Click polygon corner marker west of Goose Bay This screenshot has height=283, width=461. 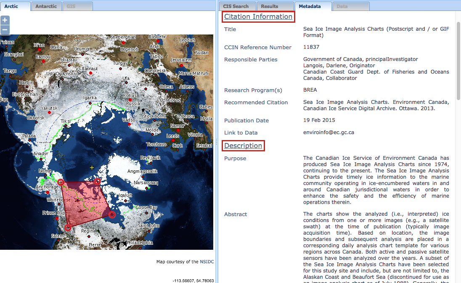[112, 215]
